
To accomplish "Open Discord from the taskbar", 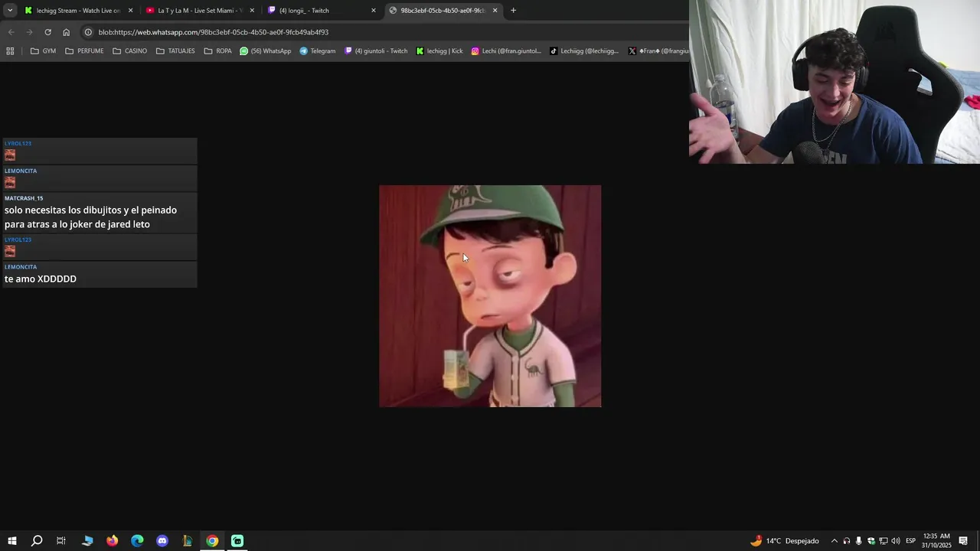I will click(x=162, y=541).
